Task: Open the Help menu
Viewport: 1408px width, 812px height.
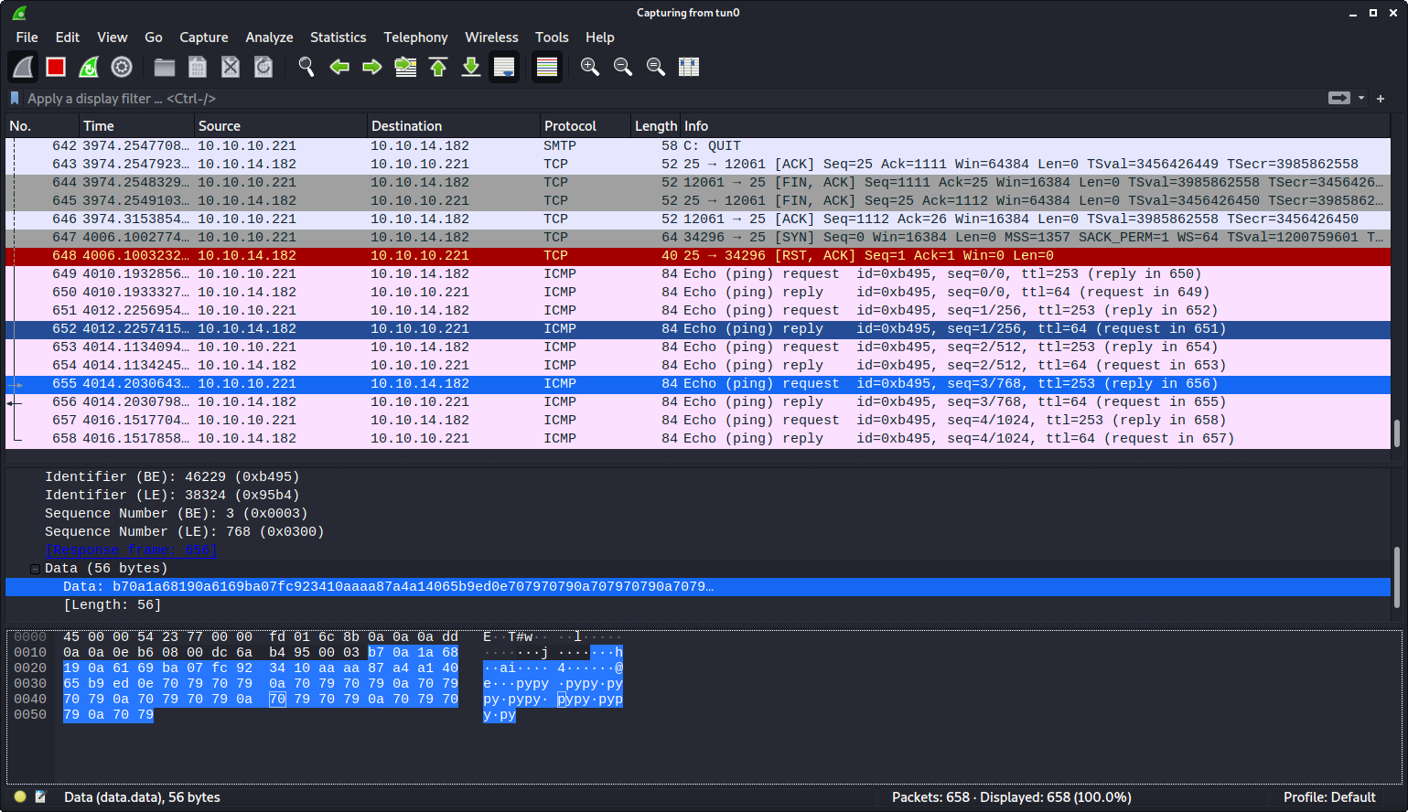Action: (x=600, y=37)
